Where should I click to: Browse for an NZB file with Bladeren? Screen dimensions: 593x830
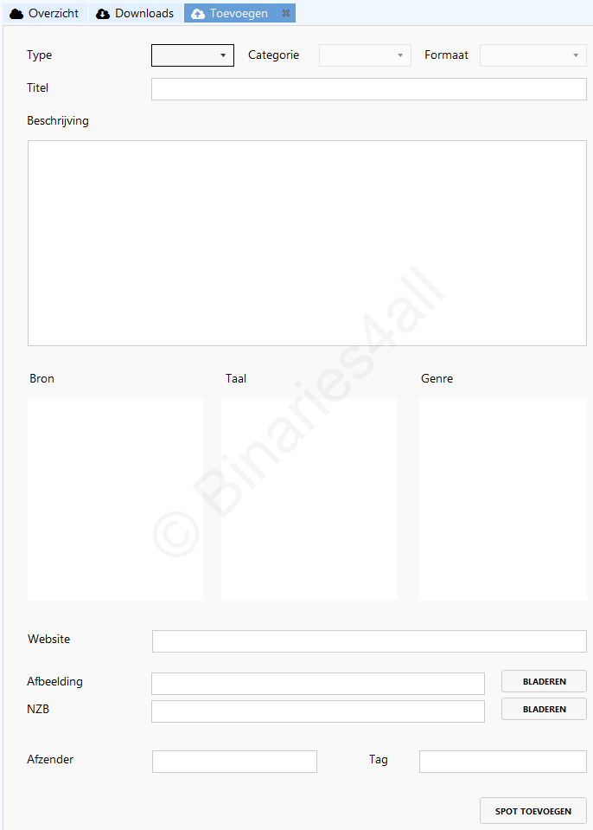[x=544, y=709]
